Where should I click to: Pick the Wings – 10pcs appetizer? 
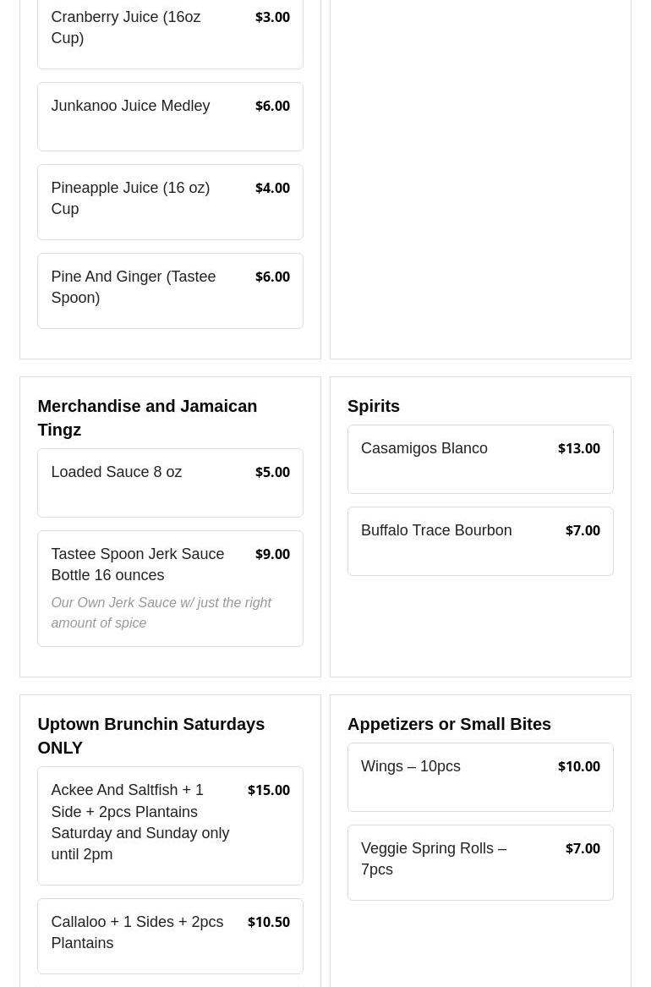(x=480, y=777)
